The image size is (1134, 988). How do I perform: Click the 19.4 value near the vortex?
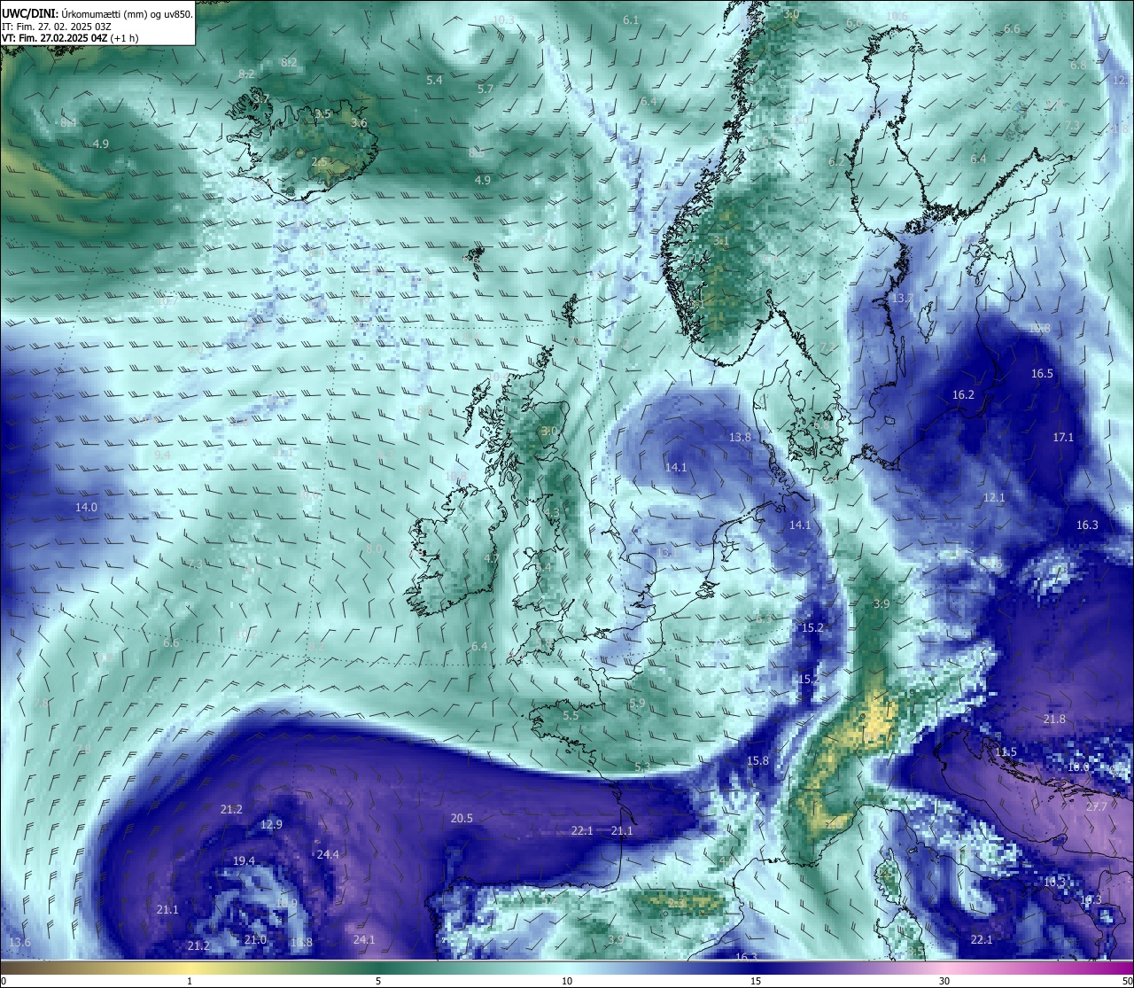(x=244, y=860)
